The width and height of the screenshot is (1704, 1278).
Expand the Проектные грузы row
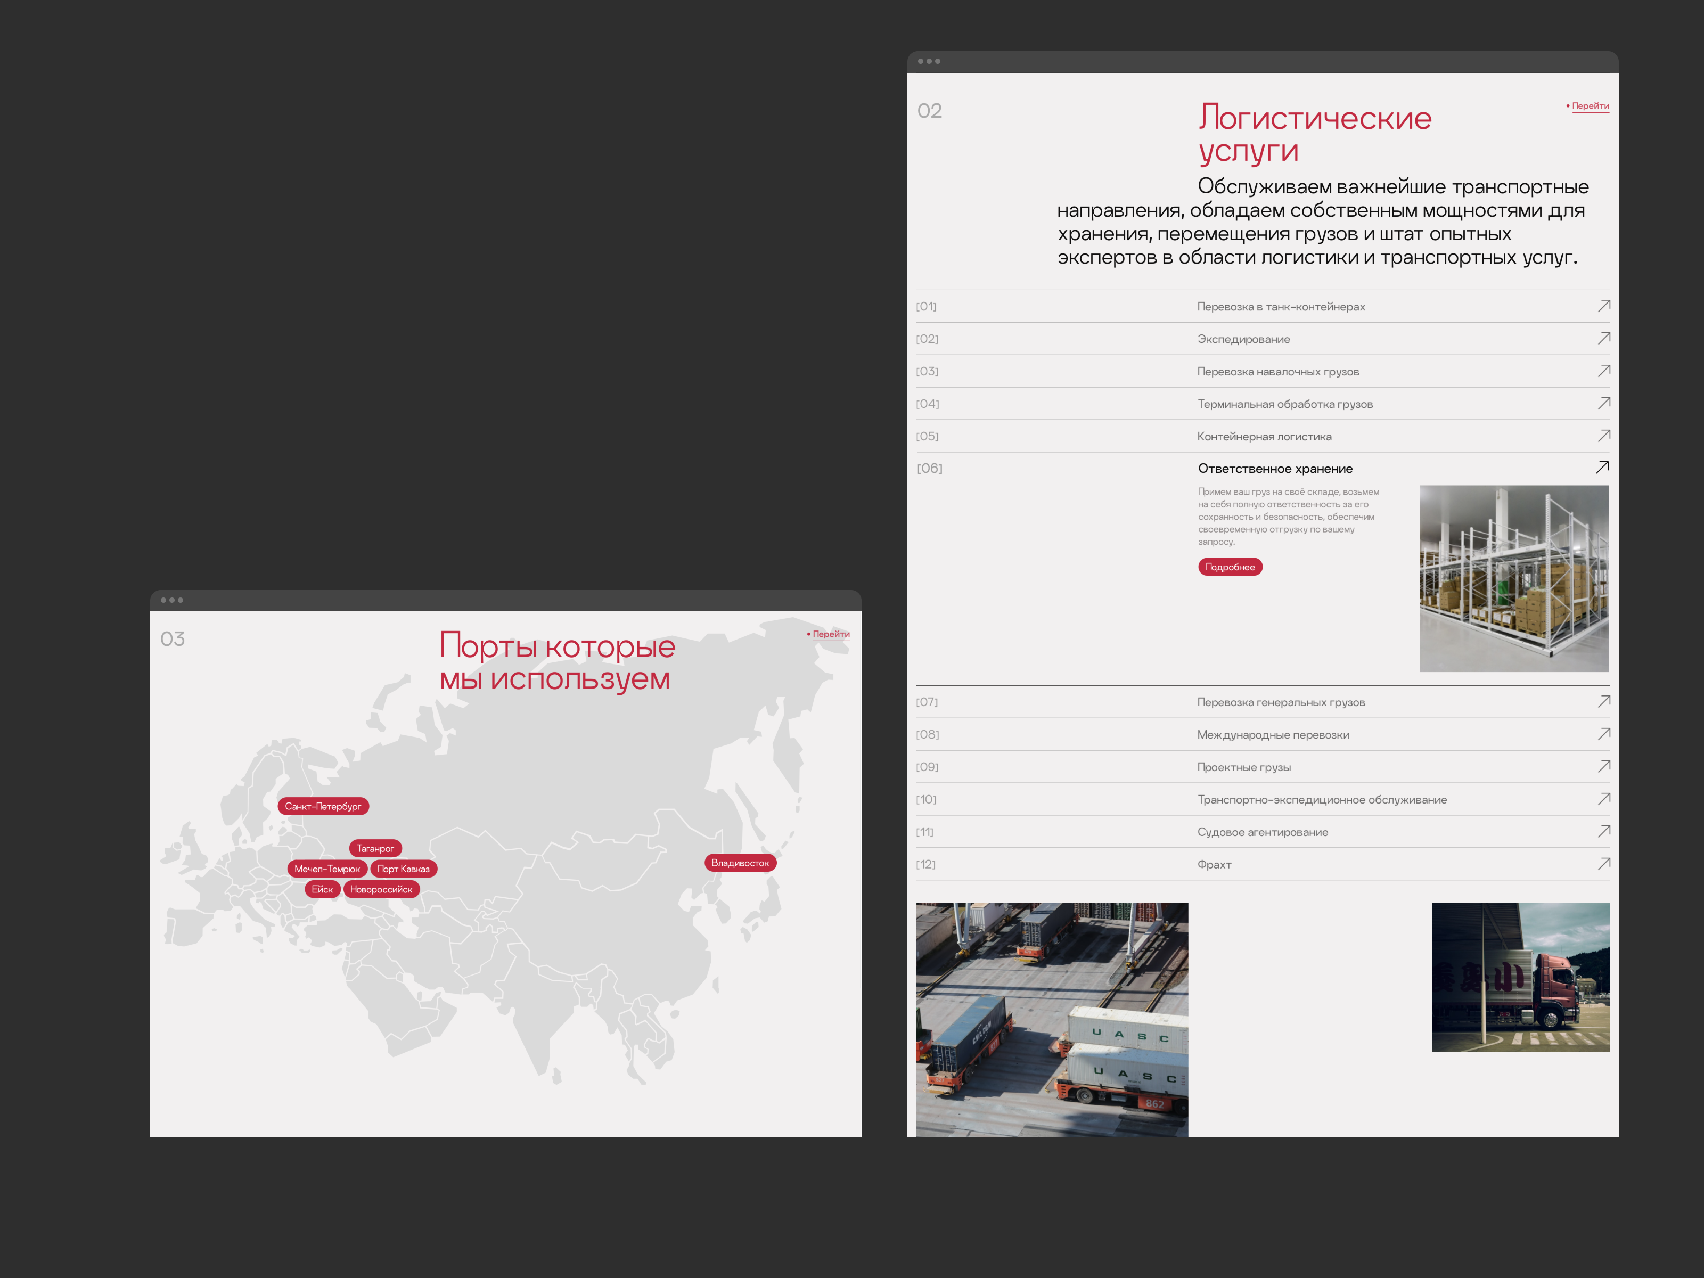pos(1243,767)
